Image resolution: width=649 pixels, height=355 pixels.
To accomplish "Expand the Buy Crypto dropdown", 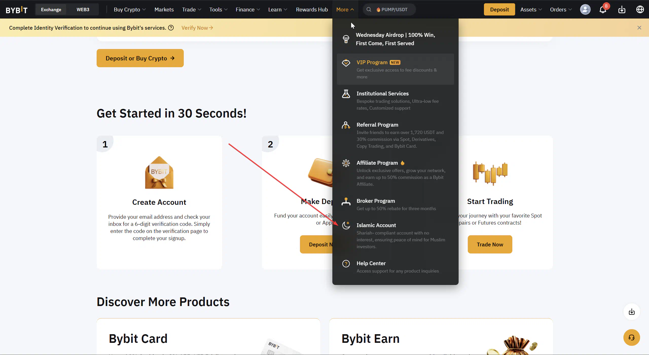I will pyautogui.click(x=130, y=10).
